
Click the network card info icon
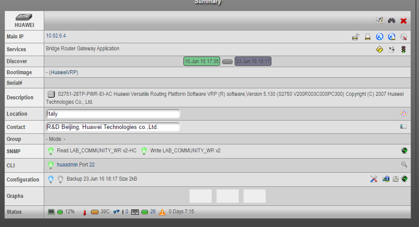[385, 179]
